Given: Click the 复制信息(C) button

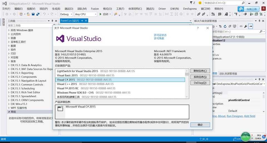Looking at the screenshot, I should (x=200, y=71).
